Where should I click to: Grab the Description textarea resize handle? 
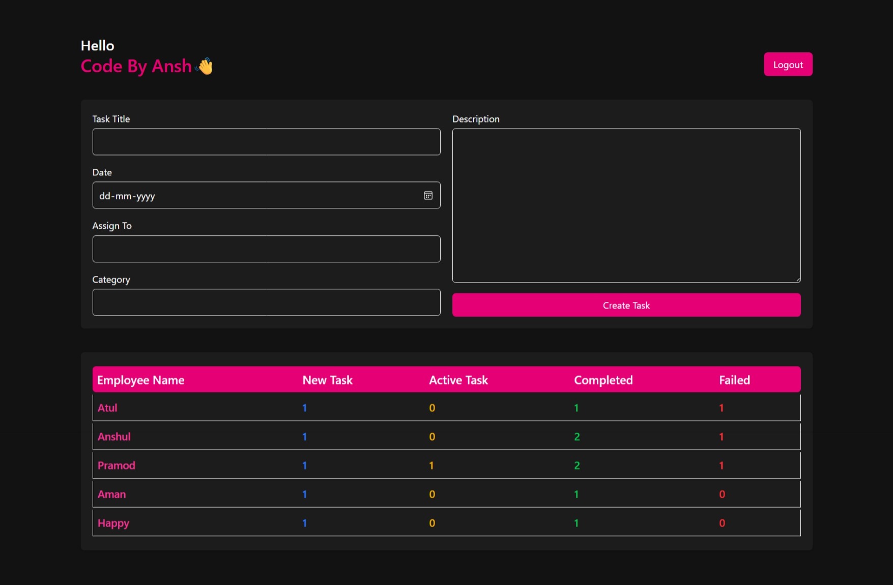pos(797,280)
